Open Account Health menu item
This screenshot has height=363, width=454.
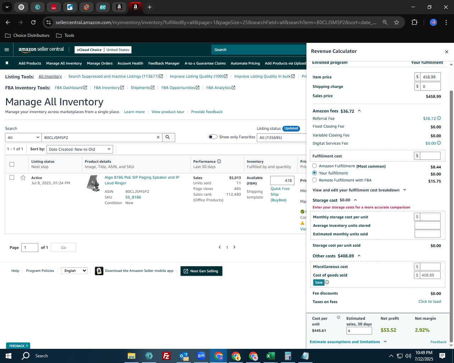click(x=130, y=63)
